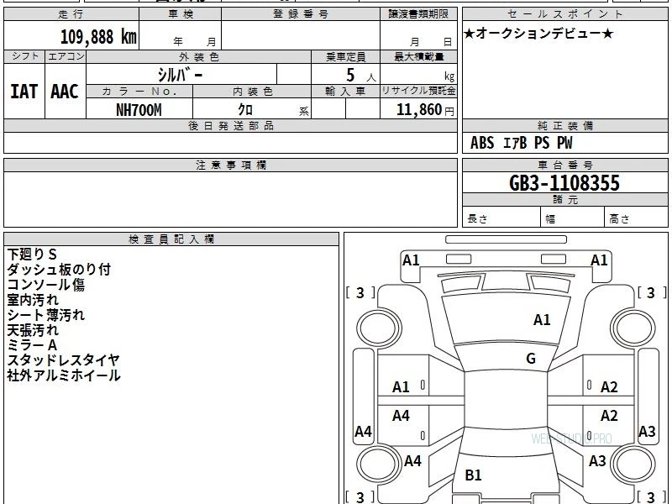Select the 乗車定員 header

coord(345,56)
